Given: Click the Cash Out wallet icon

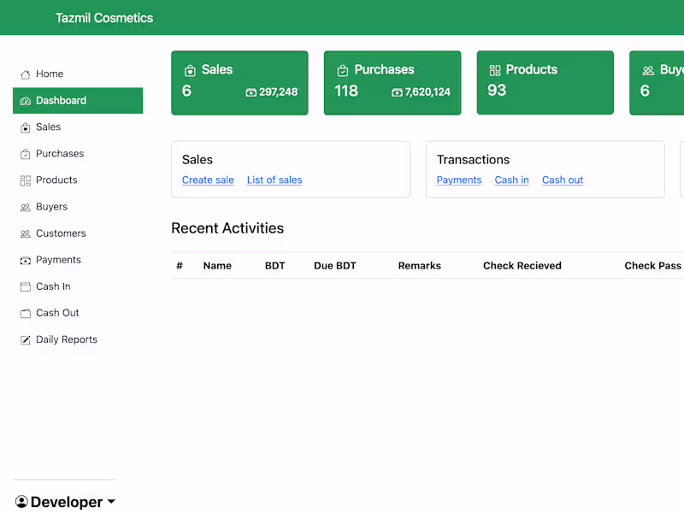Looking at the screenshot, I should pyautogui.click(x=26, y=313).
